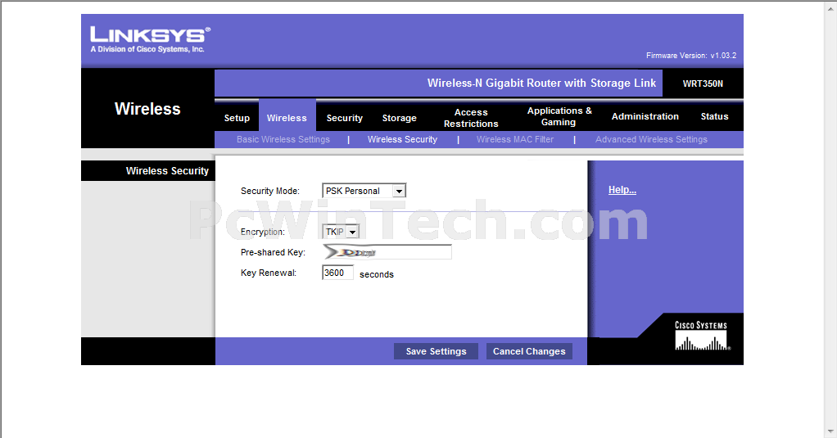Image resolution: width=837 pixels, height=438 pixels.
Task: Select Wireless Security subtab
Action: tap(402, 139)
